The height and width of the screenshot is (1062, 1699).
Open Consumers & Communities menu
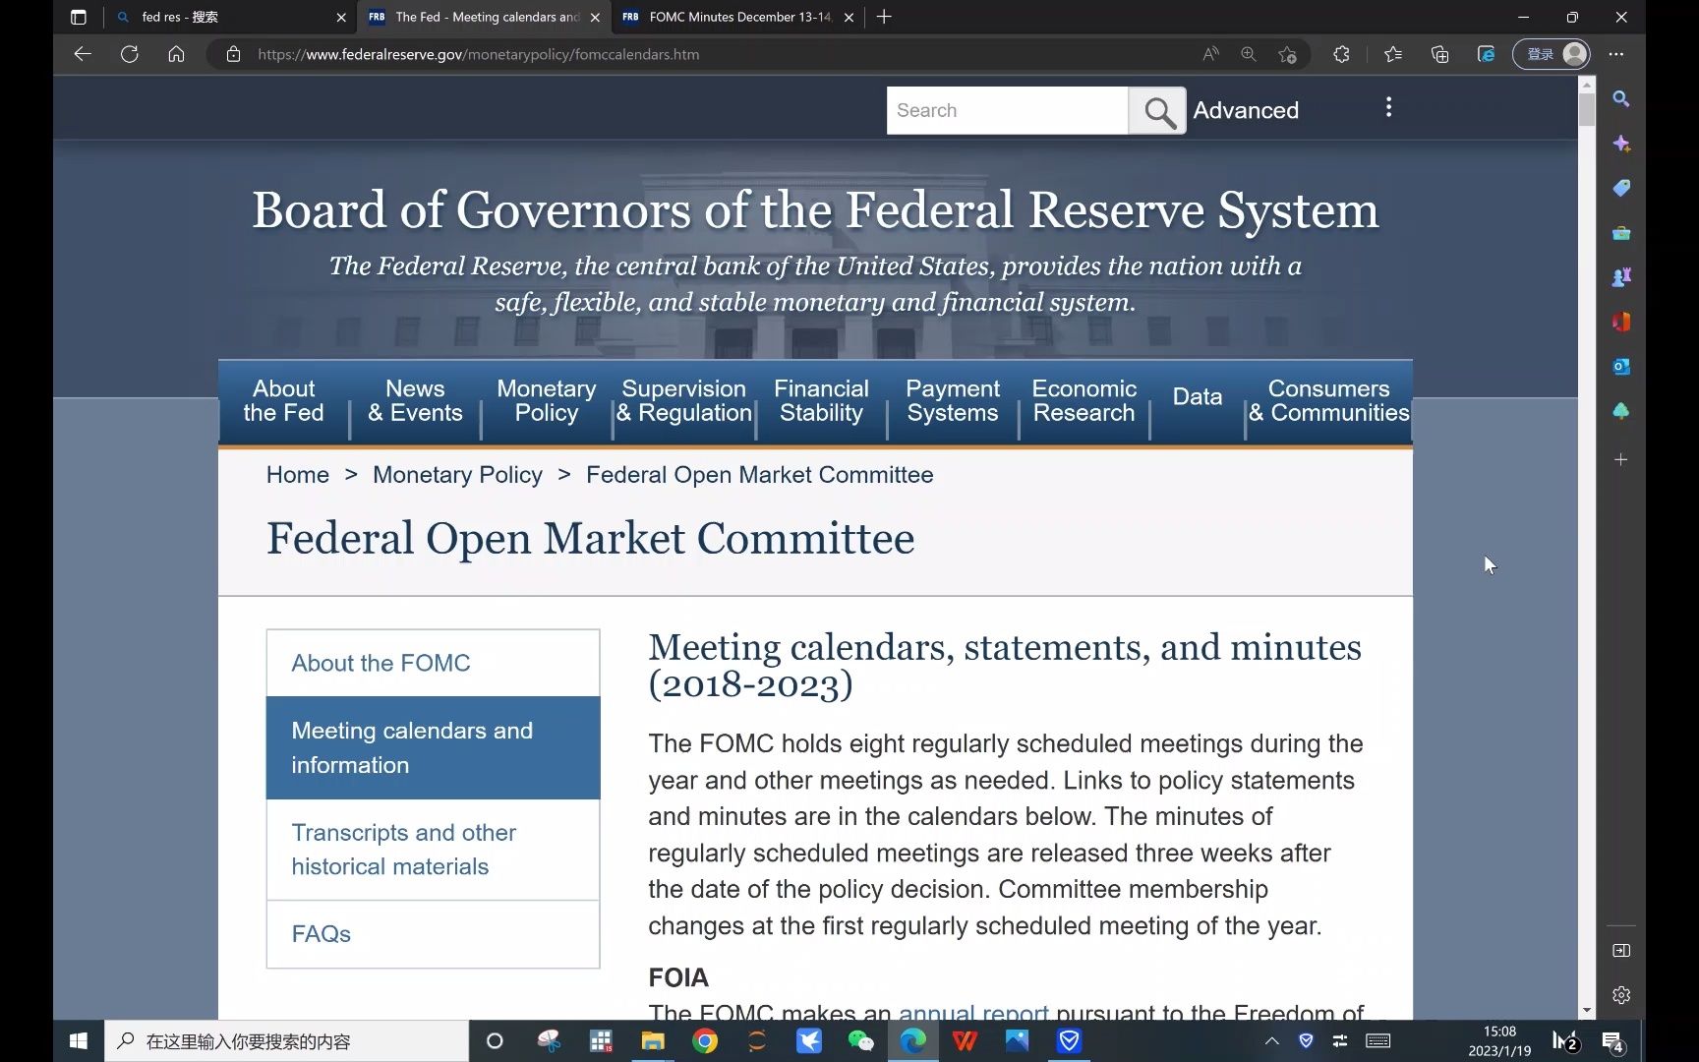point(1328,401)
